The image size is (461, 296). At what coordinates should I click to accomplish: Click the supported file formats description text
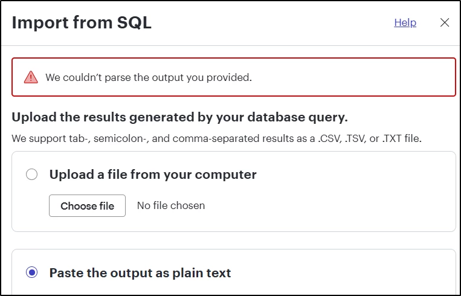pyautogui.click(x=216, y=138)
